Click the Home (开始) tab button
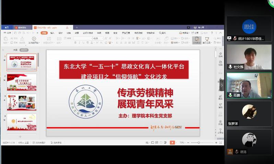The width and height of the screenshot is (274, 164). [x=44, y=33]
